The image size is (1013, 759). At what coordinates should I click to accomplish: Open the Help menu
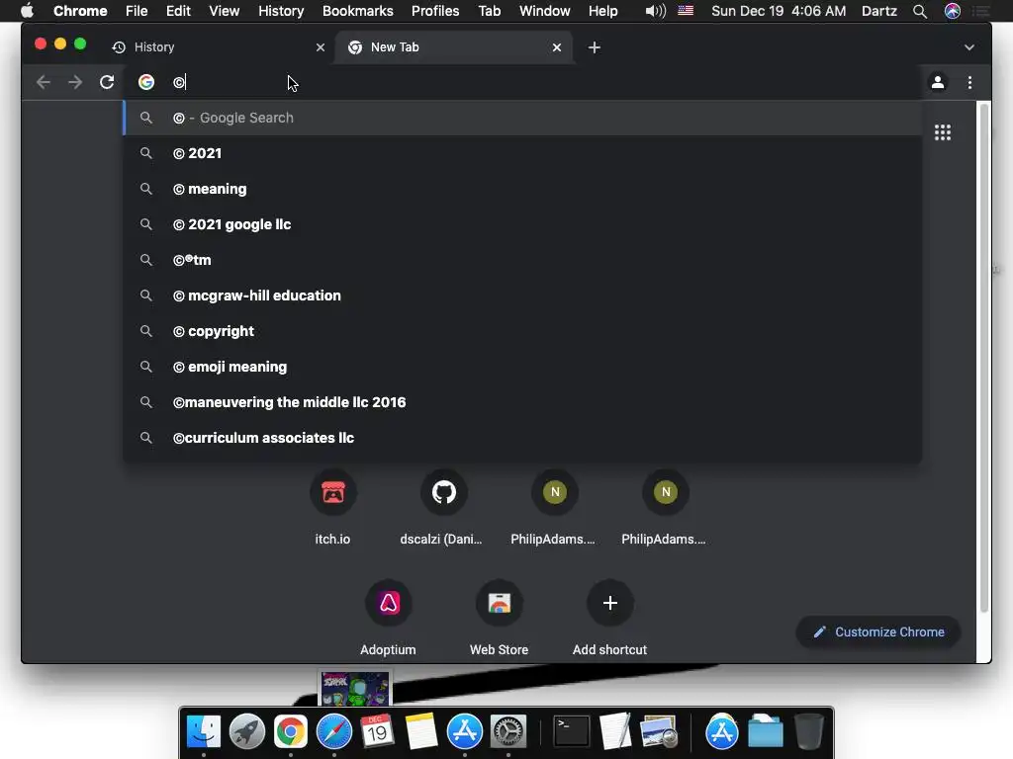coord(602,11)
